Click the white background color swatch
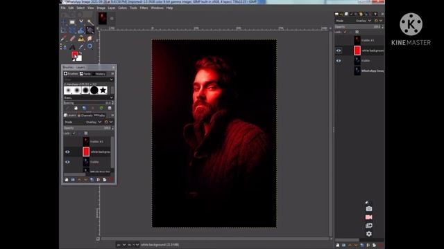444x249 pixels. pyautogui.click(x=79, y=59)
